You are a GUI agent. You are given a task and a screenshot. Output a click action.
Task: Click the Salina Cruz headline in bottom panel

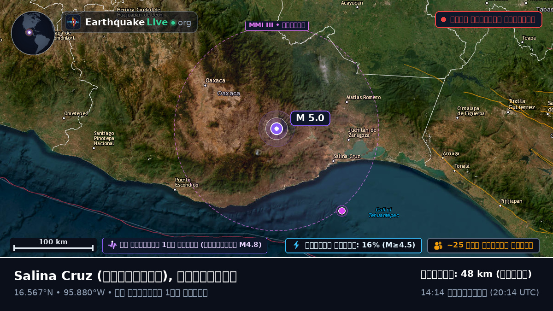(x=125, y=276)
